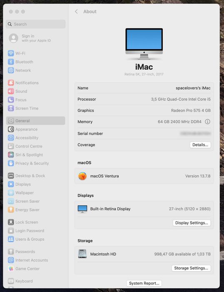Select the Accessibility icon

point(11,138)
